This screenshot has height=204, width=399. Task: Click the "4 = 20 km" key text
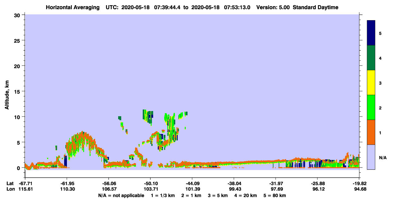(x=246, y=195)
